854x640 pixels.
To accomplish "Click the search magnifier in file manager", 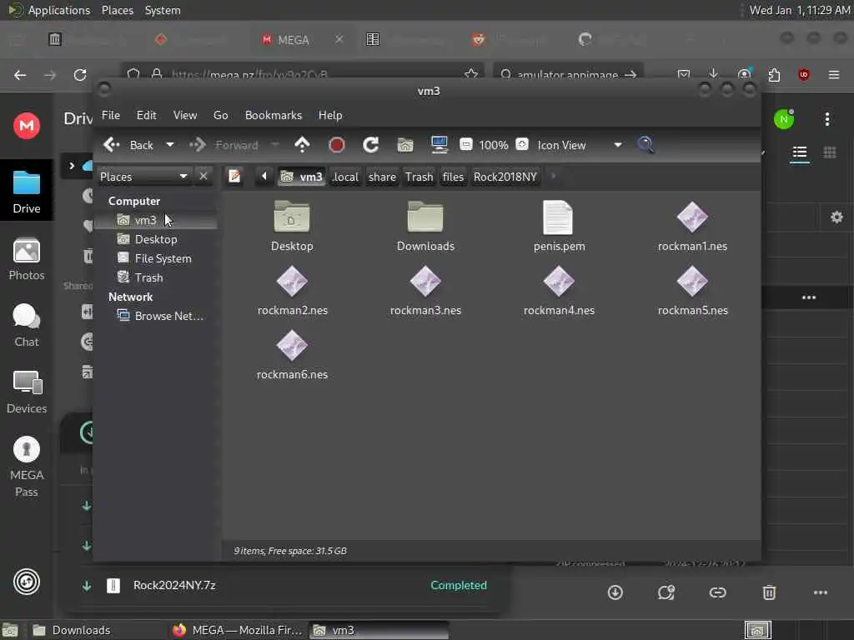I will pyautogui.click(x=646, y=145).
